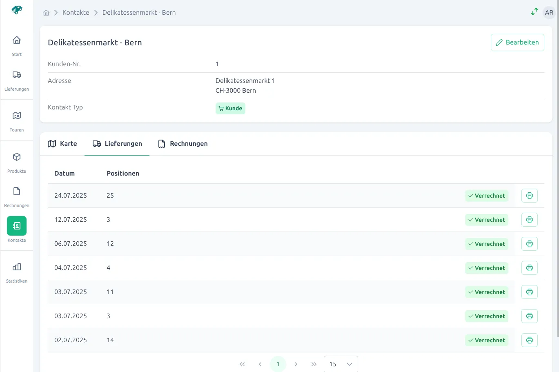Print the delivery dated 02.07.2025
This screenshot has width=559, height=372.
pos(529,340)
